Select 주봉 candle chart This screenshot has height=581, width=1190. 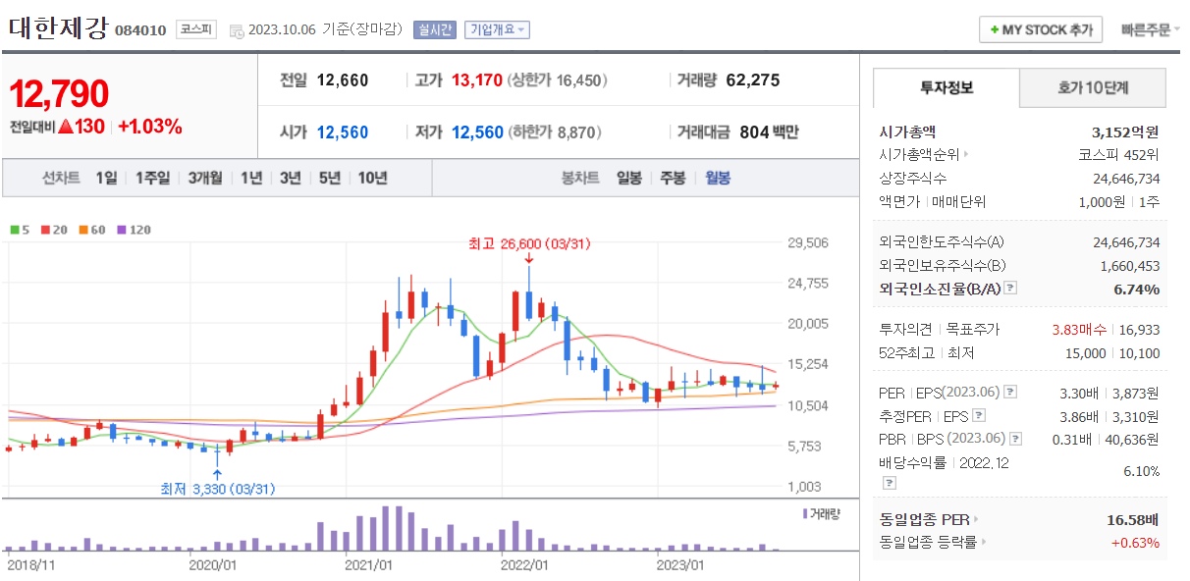click(673, 178)
